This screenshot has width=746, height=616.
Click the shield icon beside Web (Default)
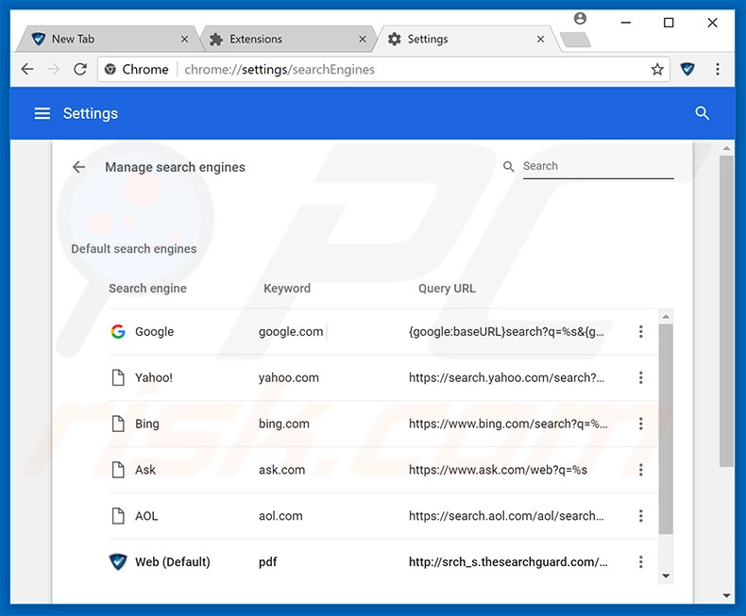(118, 562)
